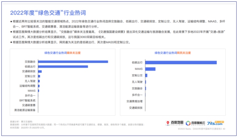Click the ©2022 Baidu report copyright text
This screenshot has height=138, width=238.
pos(202,129)
